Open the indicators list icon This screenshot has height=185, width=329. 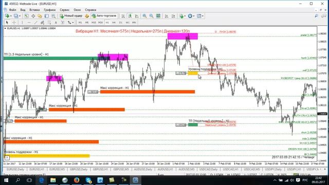181,16
